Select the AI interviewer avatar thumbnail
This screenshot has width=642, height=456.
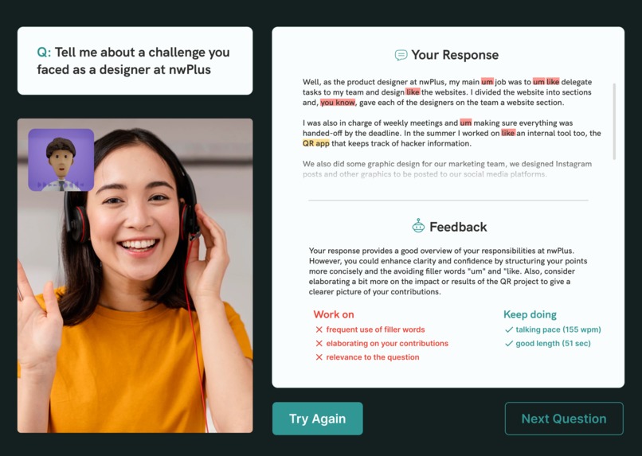coord(61,160)
